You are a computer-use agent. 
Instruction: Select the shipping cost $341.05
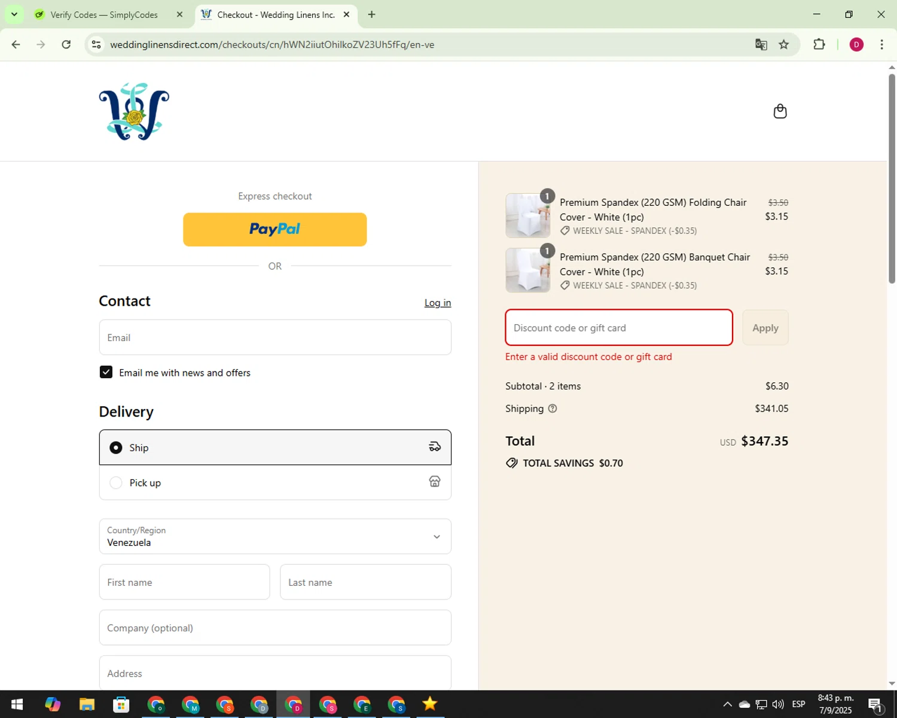771,409
